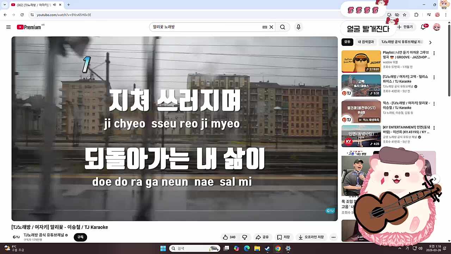Go to YouTube Premium home logo
Viewport: 451px width, 254px height.
point(29,27)
